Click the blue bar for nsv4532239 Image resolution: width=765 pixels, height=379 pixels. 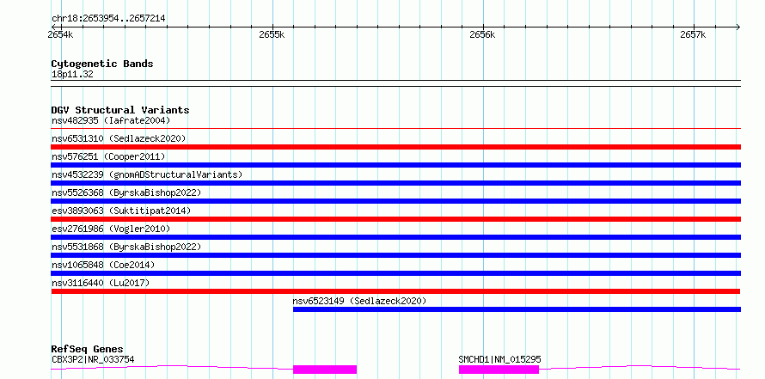click(395, 183)
